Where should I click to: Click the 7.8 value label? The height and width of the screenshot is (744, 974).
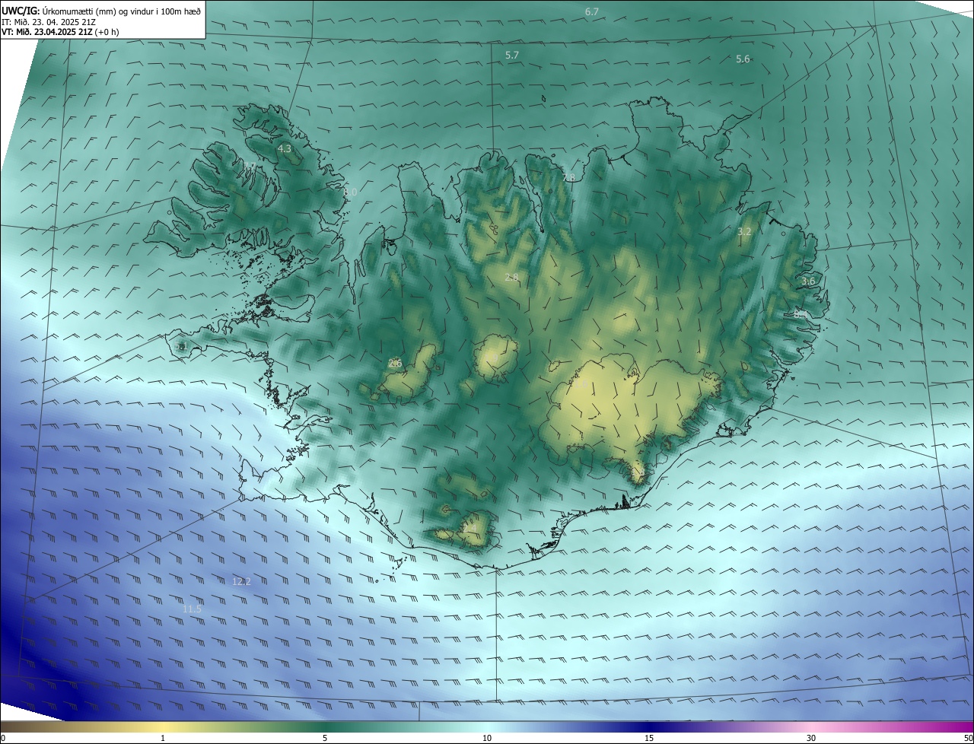pos(568,177)
